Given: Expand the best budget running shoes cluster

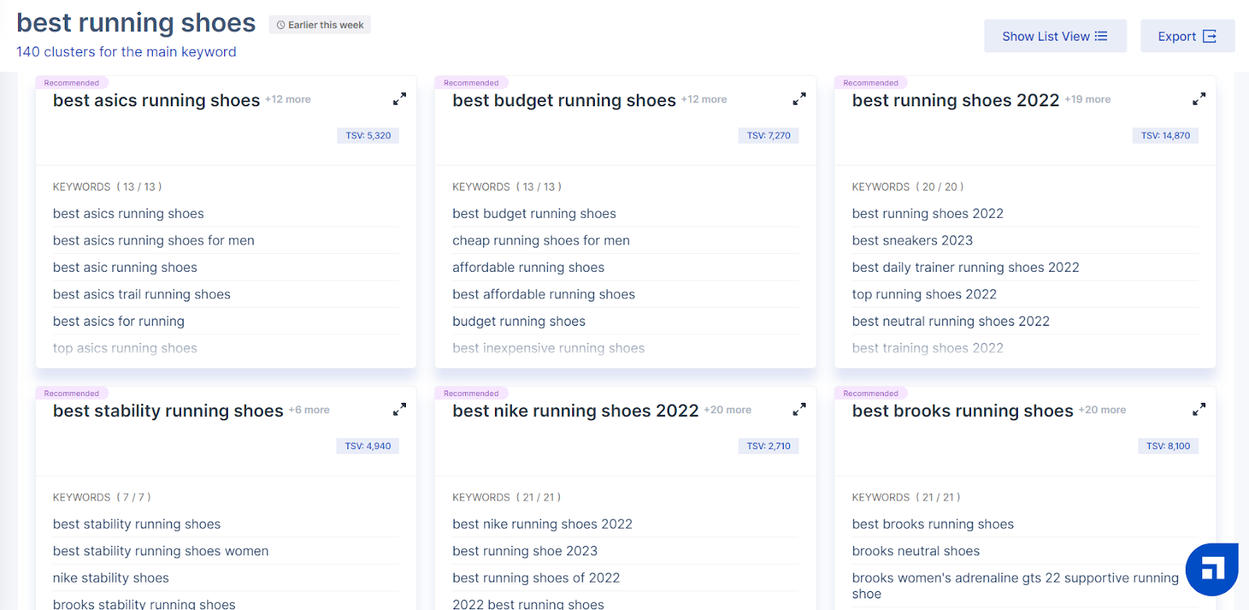Looking at the screenshot, I should [x=799, y=99].
